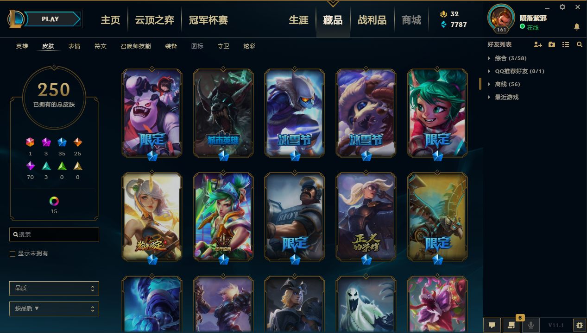Search friends with the magnifier icon
This screenshot has width=587, height=333.
pos(579,44)
